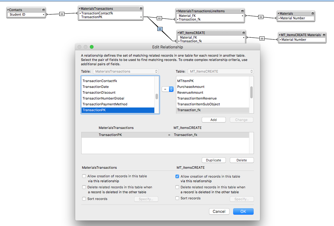Collapse the Contacts table occurrence

pos(43,9)
